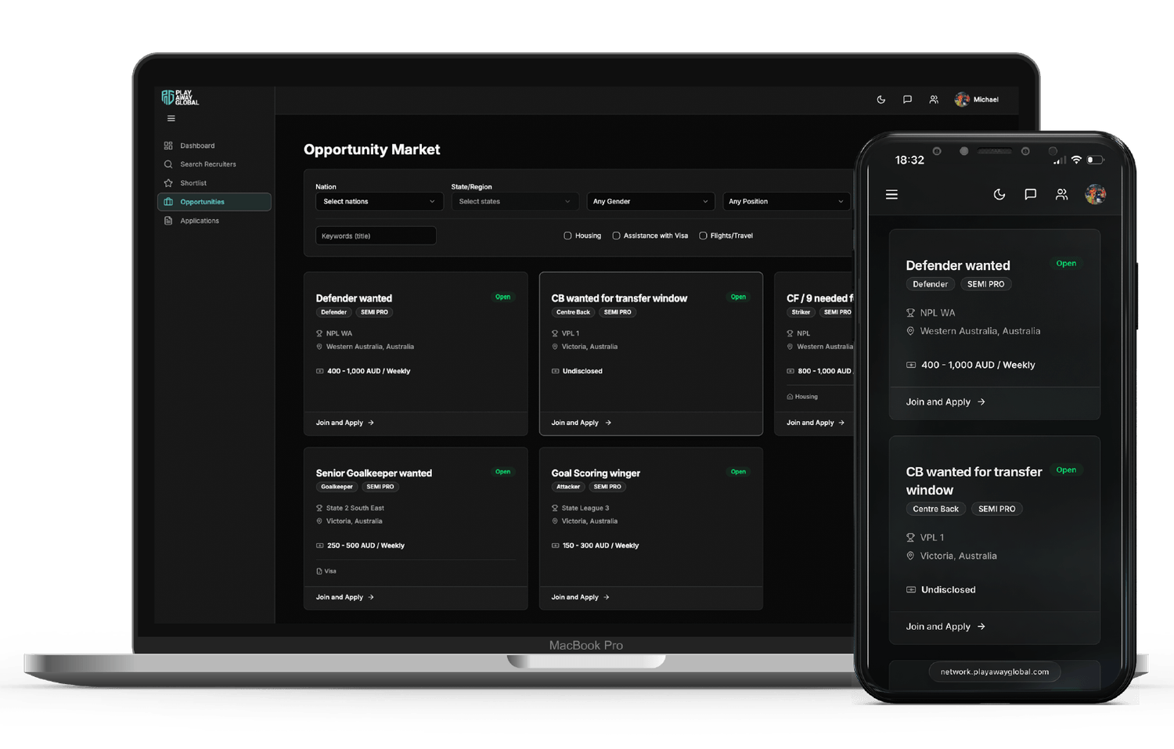Click Goalkeeper tag on Senior Goalkeeper card

337,487
